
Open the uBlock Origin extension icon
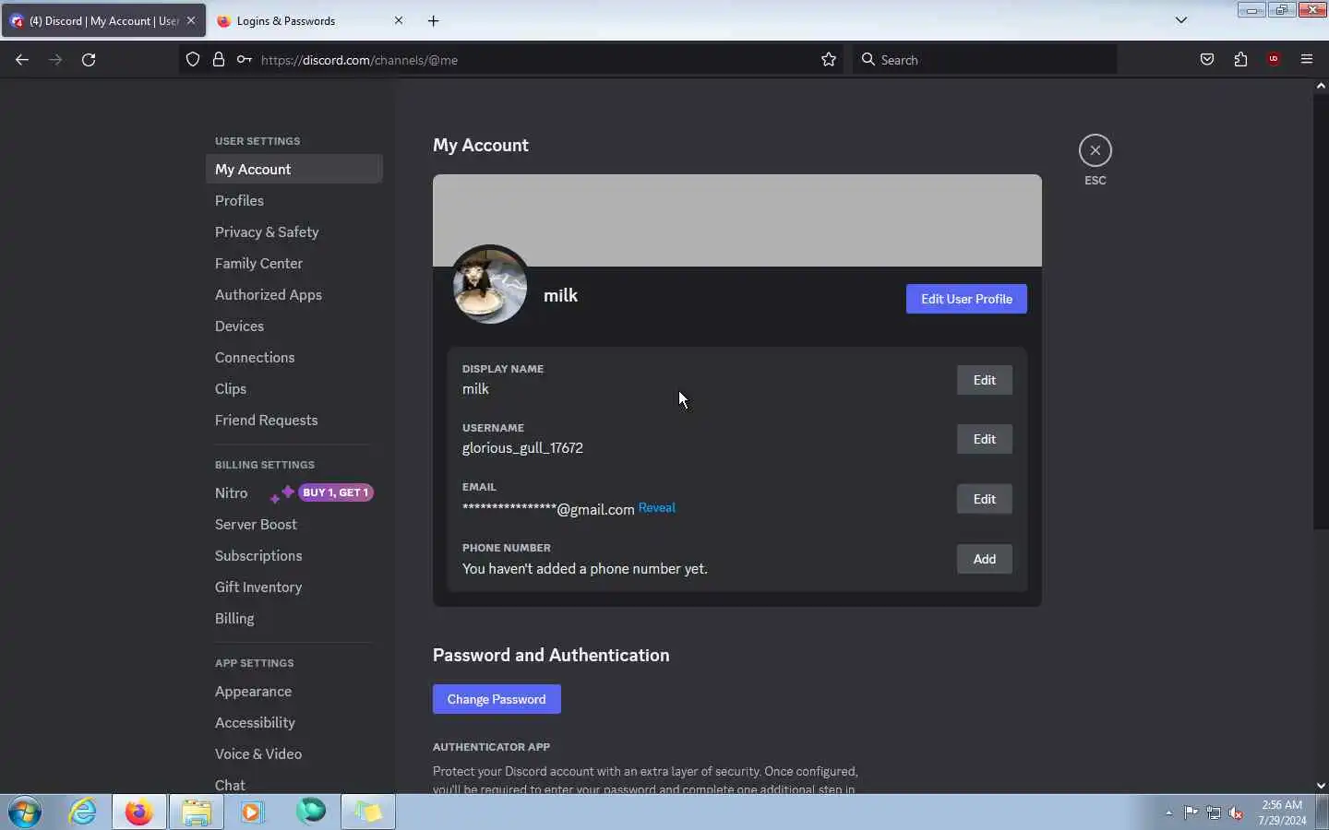[1274, 60]
